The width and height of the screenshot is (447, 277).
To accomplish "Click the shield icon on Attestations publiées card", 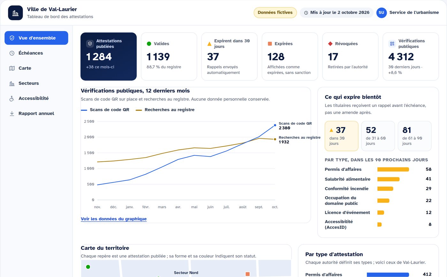I will [90, 44].
